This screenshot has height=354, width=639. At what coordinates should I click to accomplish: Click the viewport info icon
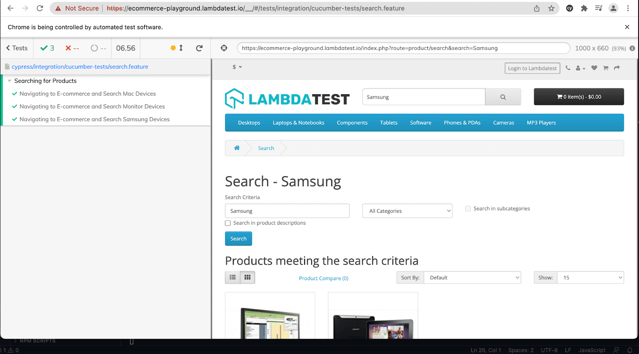point(632,48)
